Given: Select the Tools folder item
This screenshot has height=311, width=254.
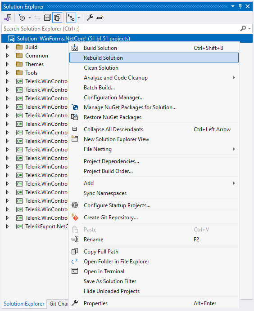Looking at the screenshot, I should point(31,73).
